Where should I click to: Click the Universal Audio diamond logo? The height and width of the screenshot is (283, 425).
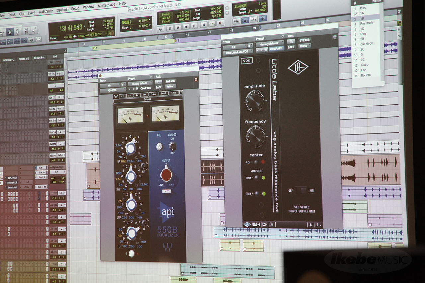click(298, 67)
